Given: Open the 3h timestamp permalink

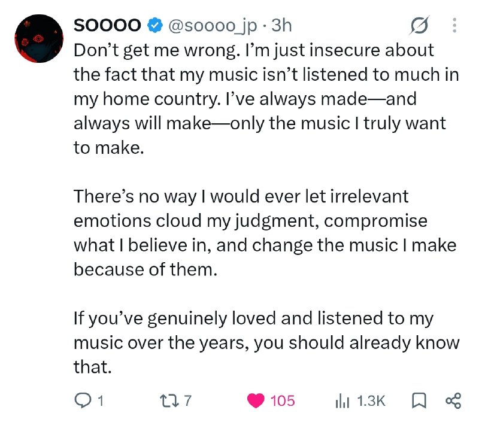Looking at the screenshot, I should 281,25.
